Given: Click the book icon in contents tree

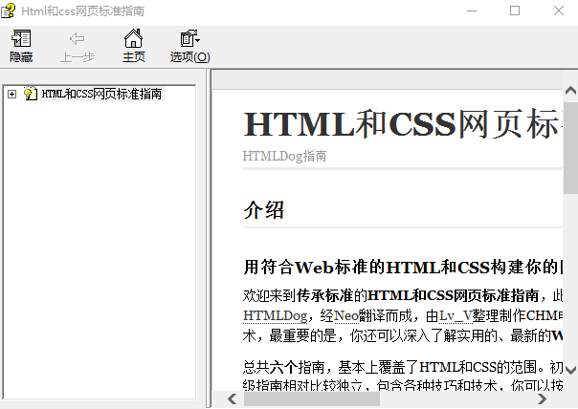Looking at the screenshot, I should (x=30, y=94).
